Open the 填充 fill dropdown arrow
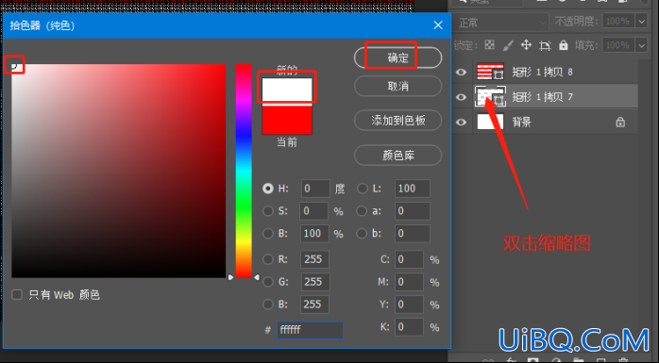 [x=641, y=45]
